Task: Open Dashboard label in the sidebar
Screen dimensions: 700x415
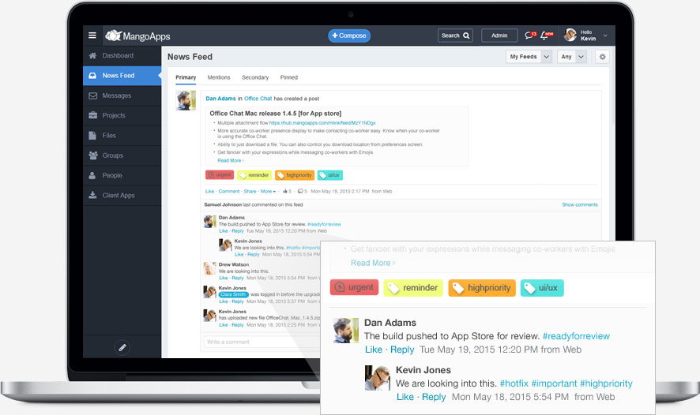Action: (x=118, y=55)
